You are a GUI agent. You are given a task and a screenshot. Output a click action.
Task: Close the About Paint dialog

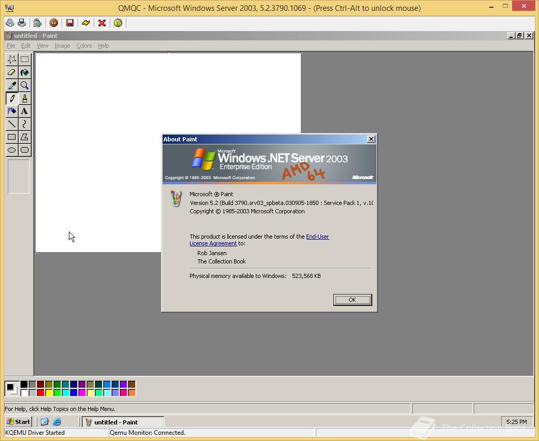371,139
